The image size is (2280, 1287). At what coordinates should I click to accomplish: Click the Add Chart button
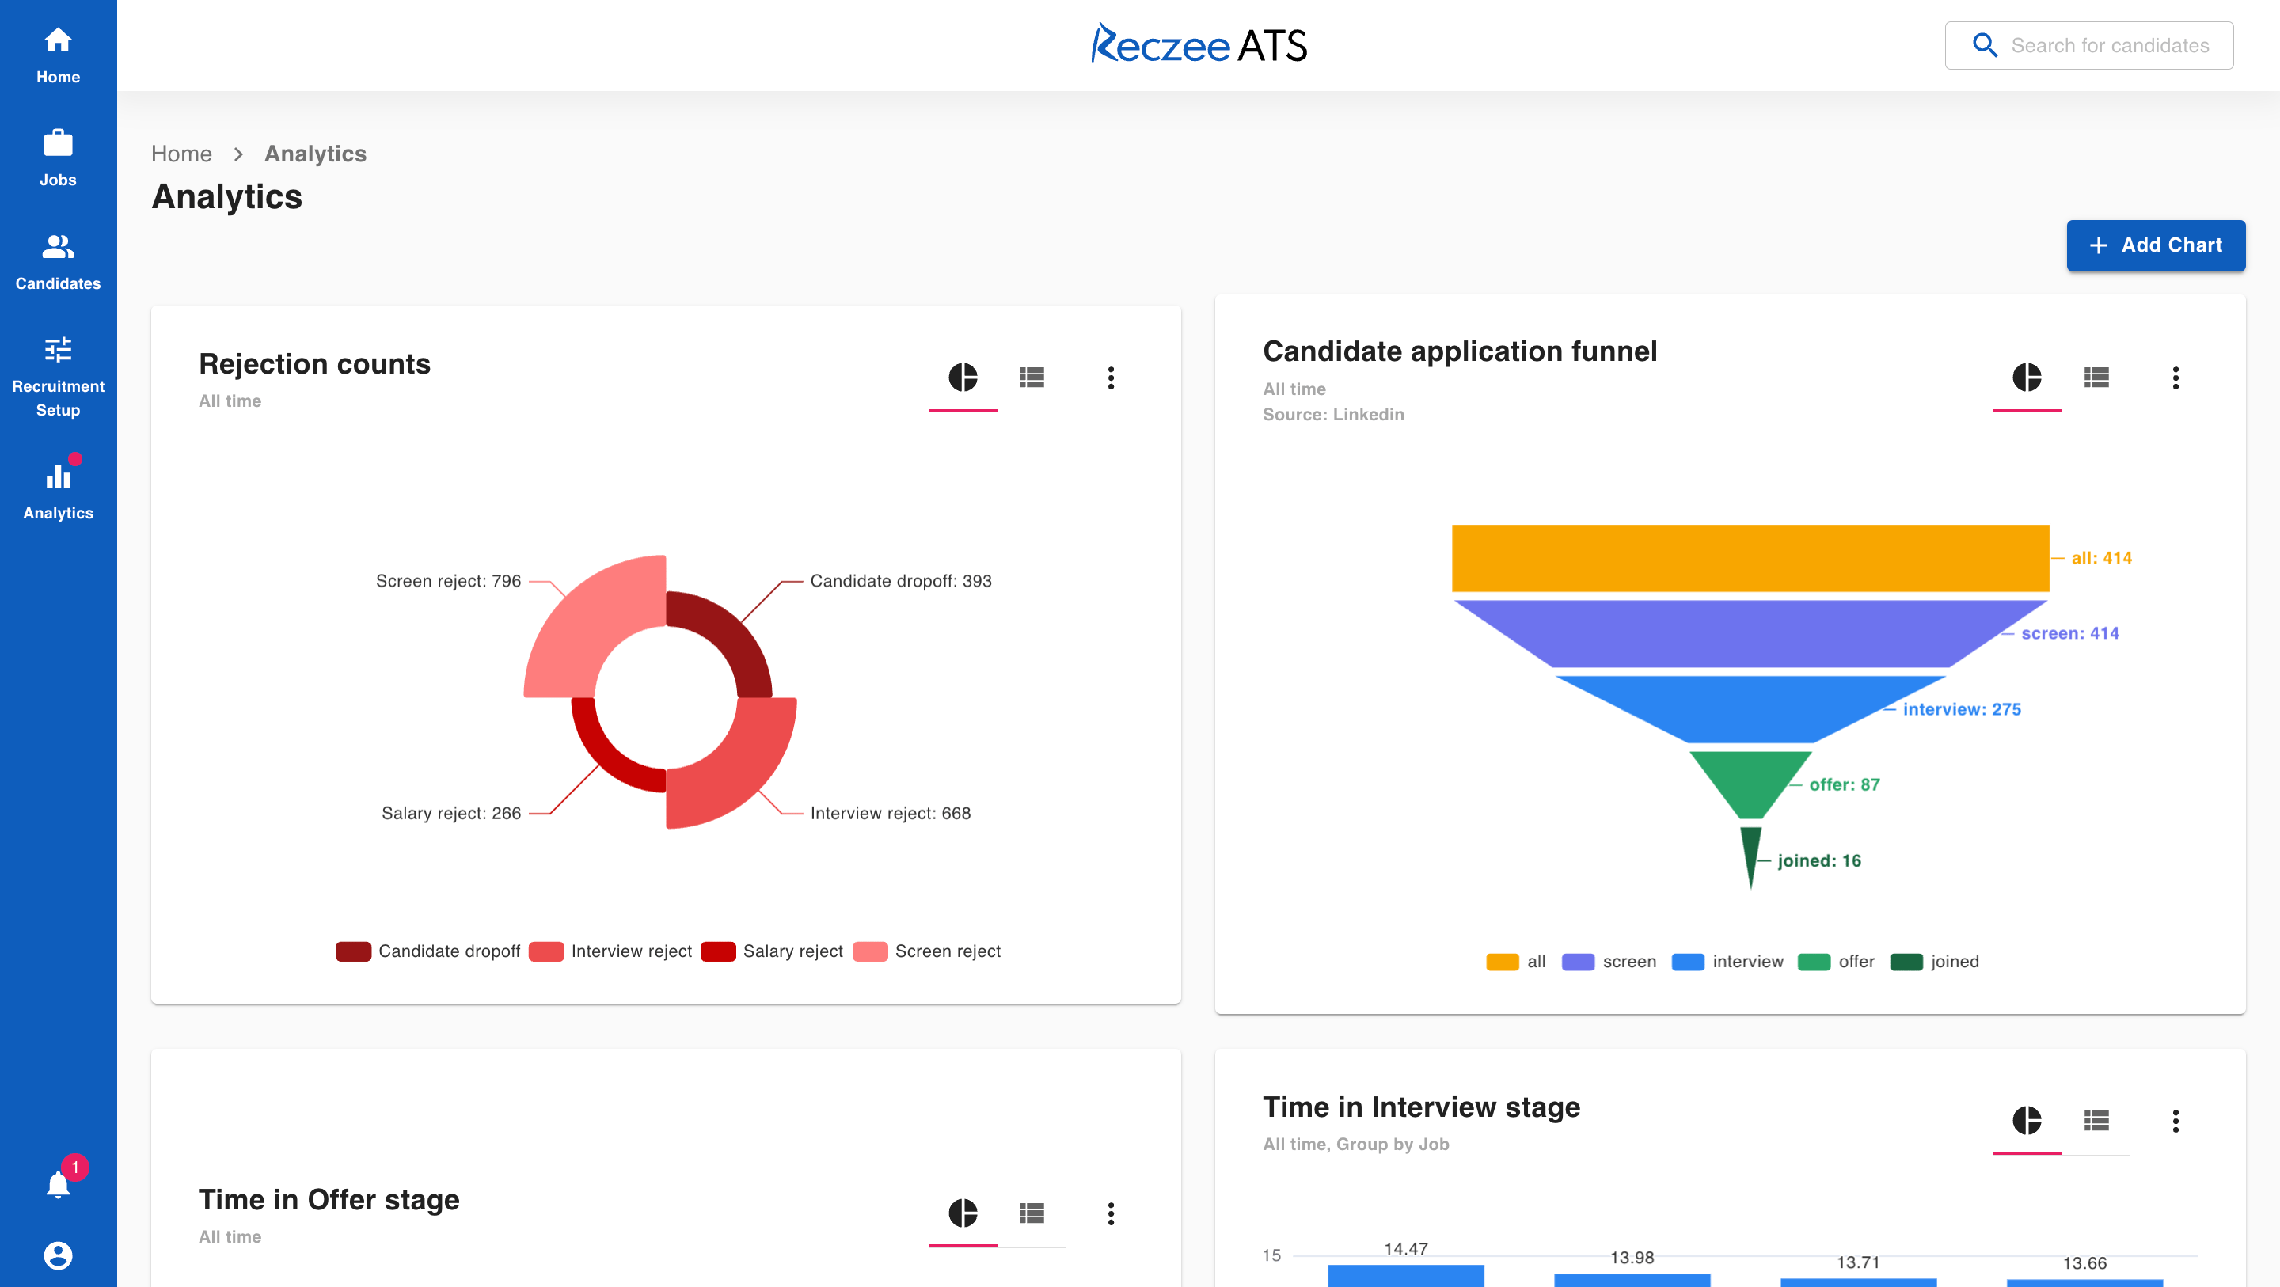[x=2155, y=245]
